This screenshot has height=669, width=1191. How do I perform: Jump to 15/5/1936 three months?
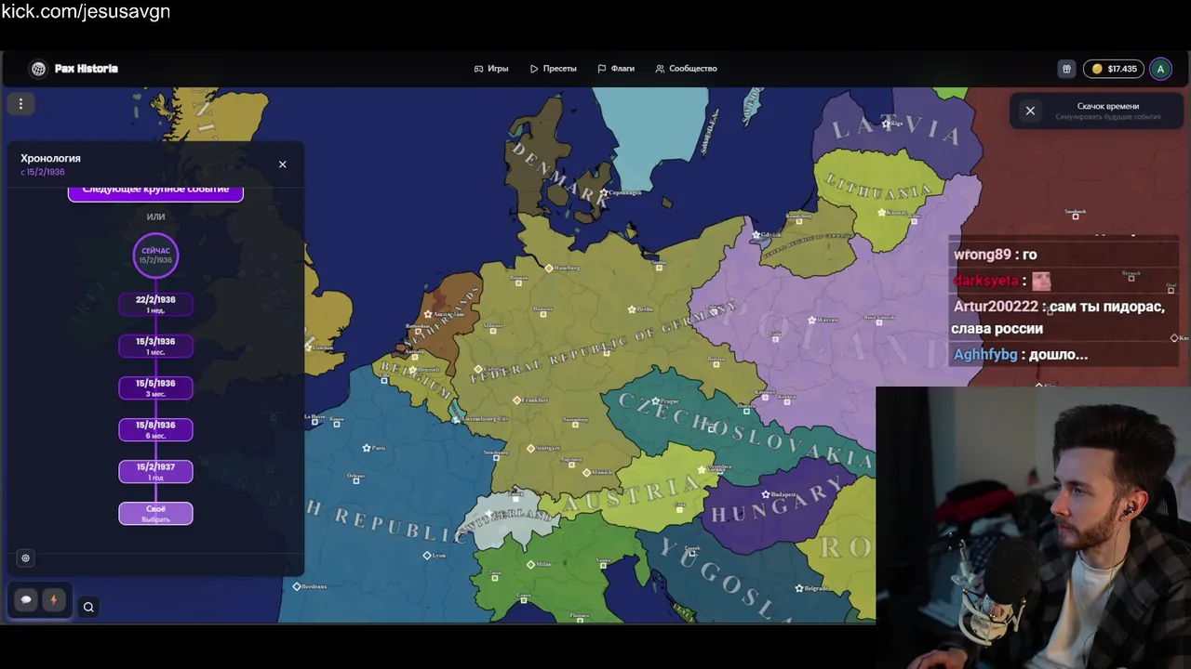(x=155, y=387)
